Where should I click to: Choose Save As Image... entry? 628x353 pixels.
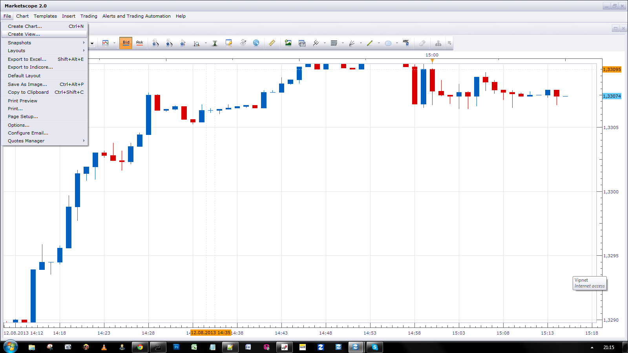click(x=44, y=84)
